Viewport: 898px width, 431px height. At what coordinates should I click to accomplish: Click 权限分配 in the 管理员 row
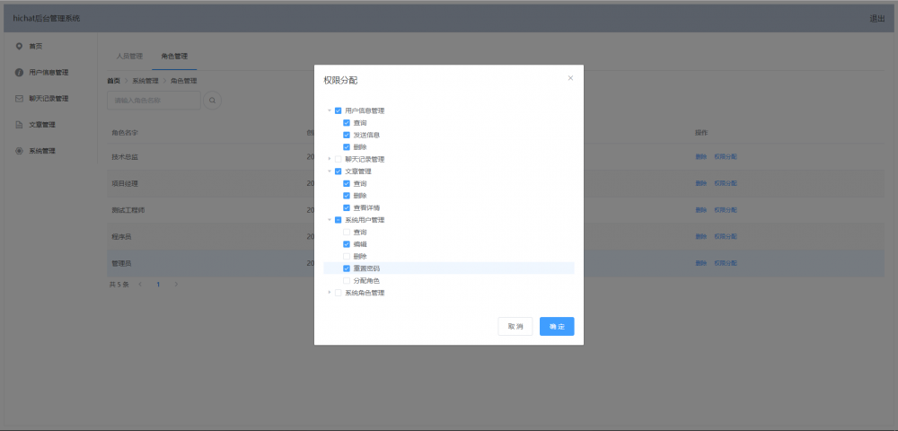(726, 263)
